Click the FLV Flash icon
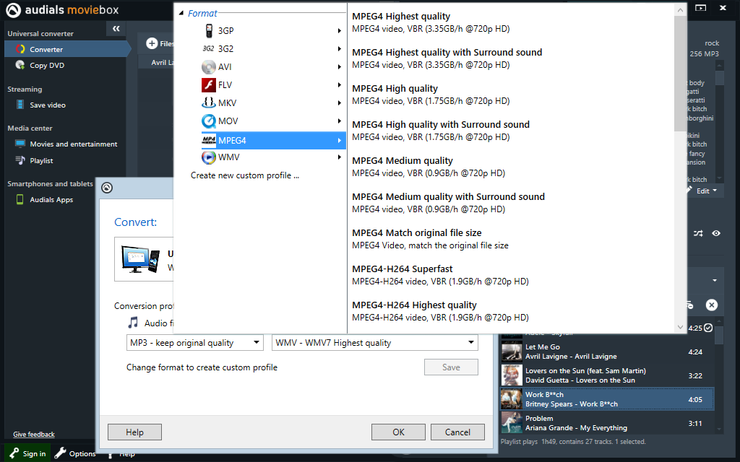The height and width of the screenshot is (462, 740). [209, 85]
